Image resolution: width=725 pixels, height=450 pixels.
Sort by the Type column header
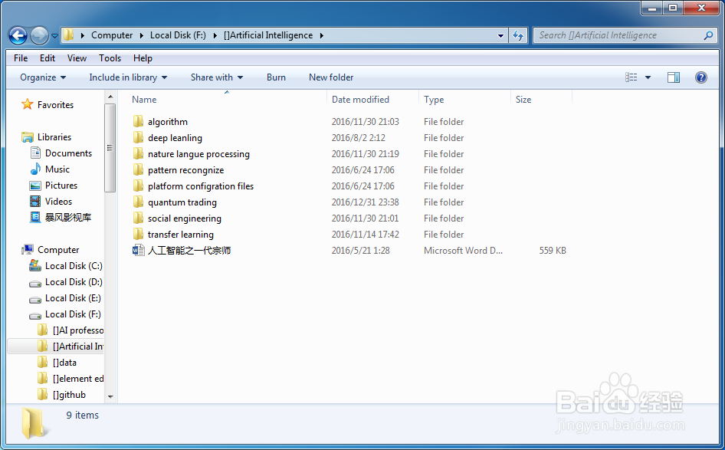coord(434,100)
